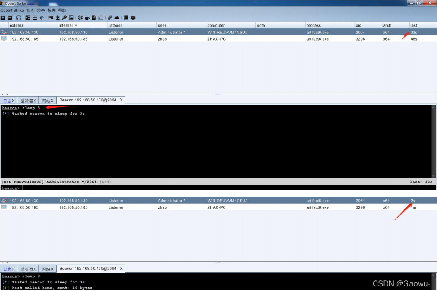Select the ZHAO-PC session with last 1m

[218, 207]
